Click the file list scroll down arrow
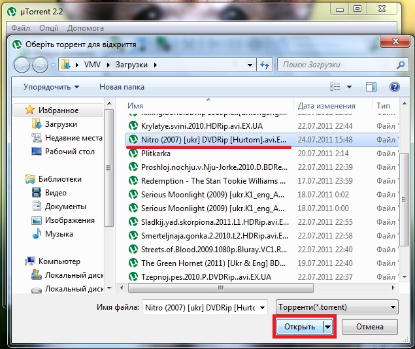This screenshot has width=415, height=349. 405,276
